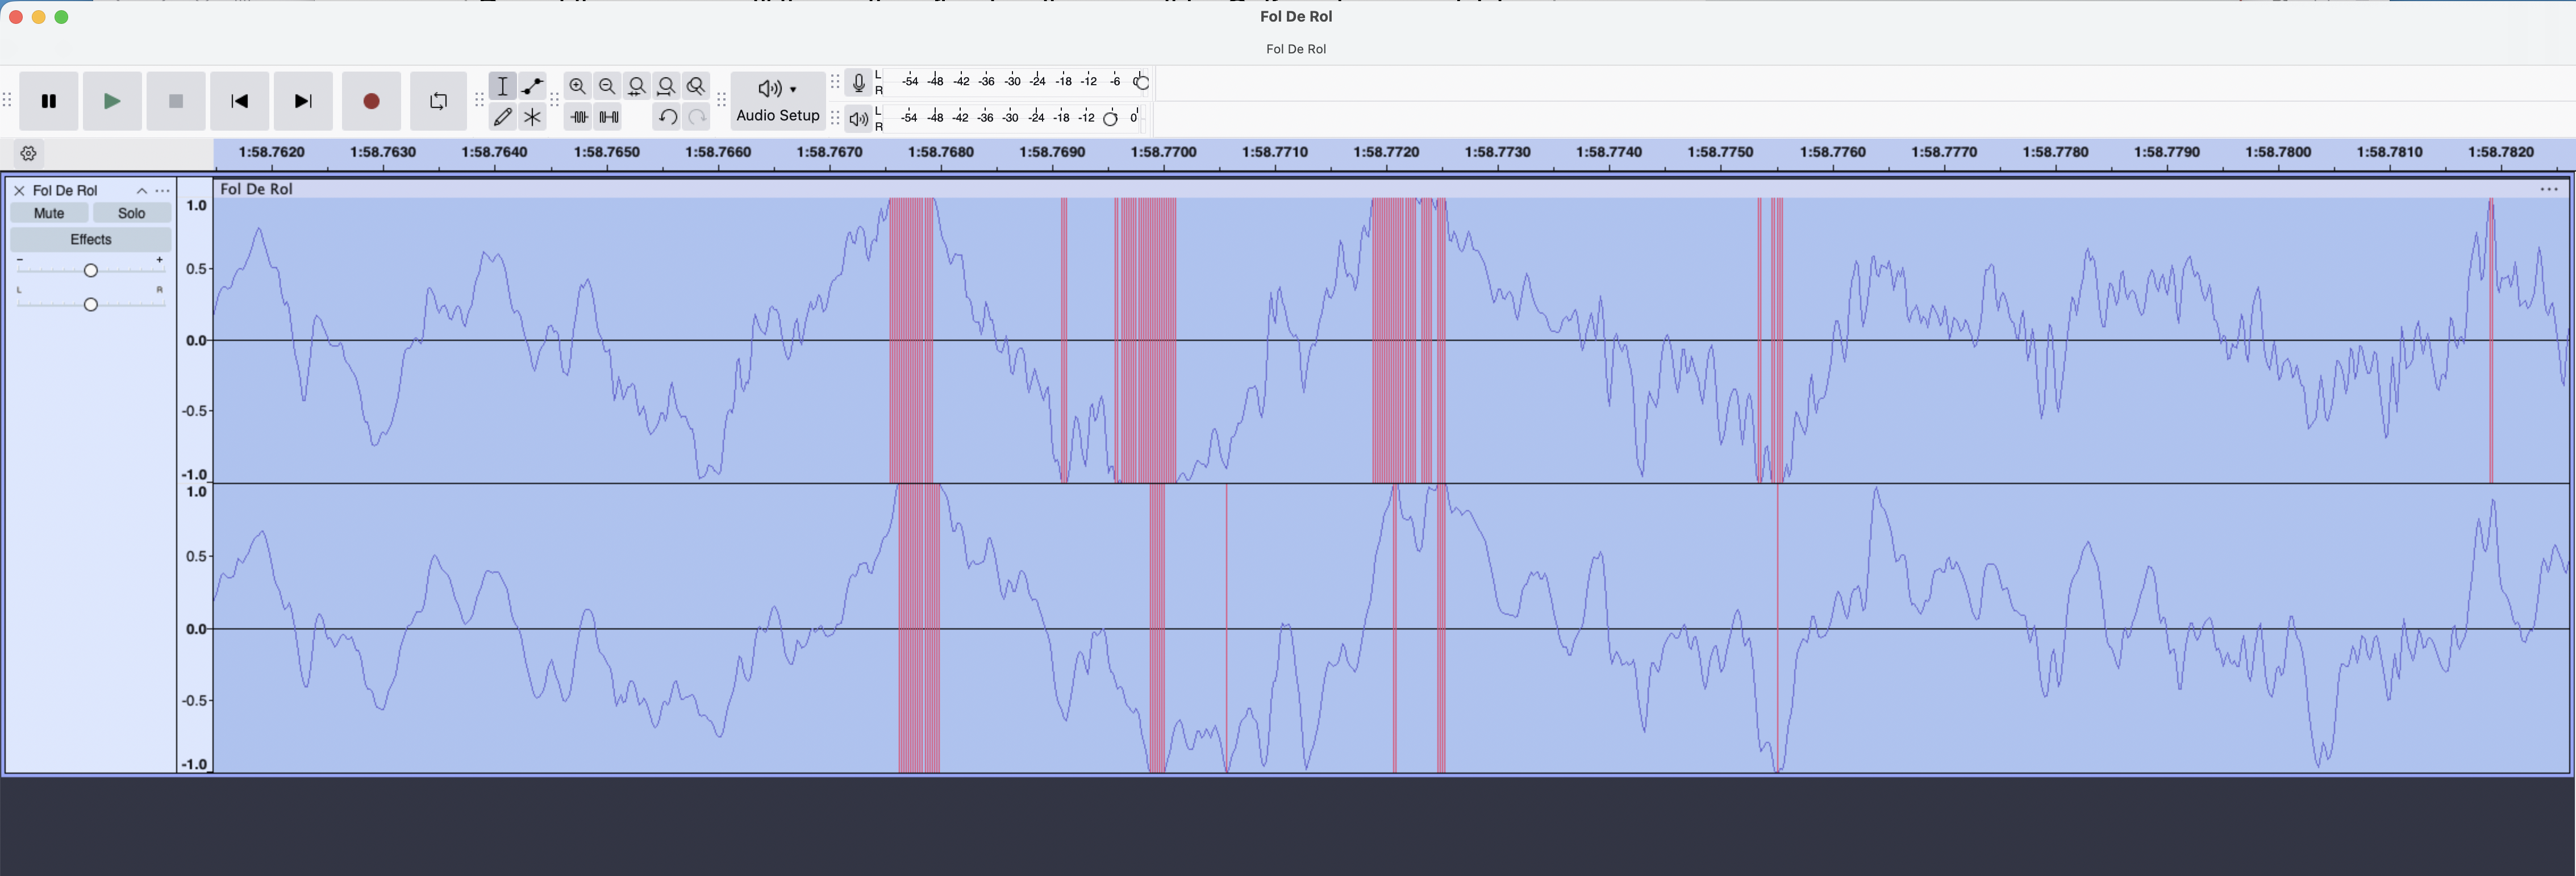
Task: Click the Fit Selection to Width icon
Action: 637,86
